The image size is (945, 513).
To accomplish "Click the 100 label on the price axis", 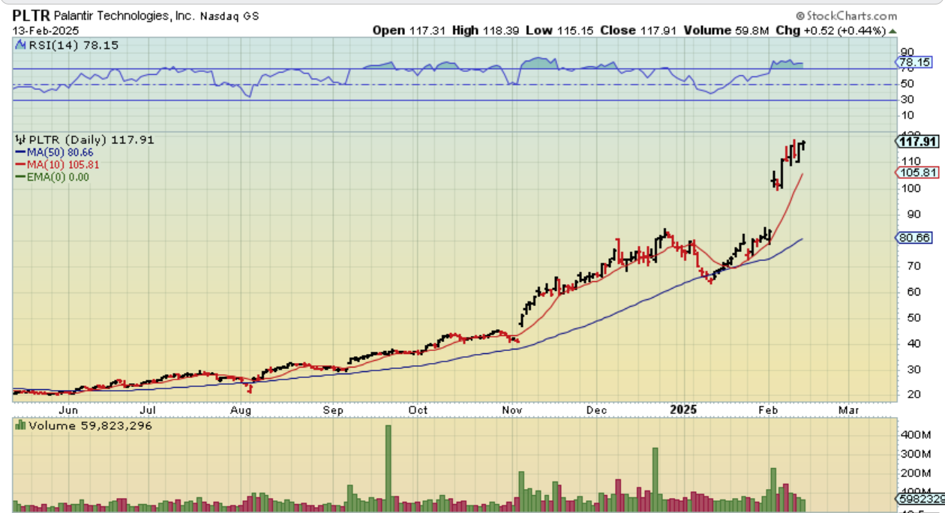I will point(910,187).
